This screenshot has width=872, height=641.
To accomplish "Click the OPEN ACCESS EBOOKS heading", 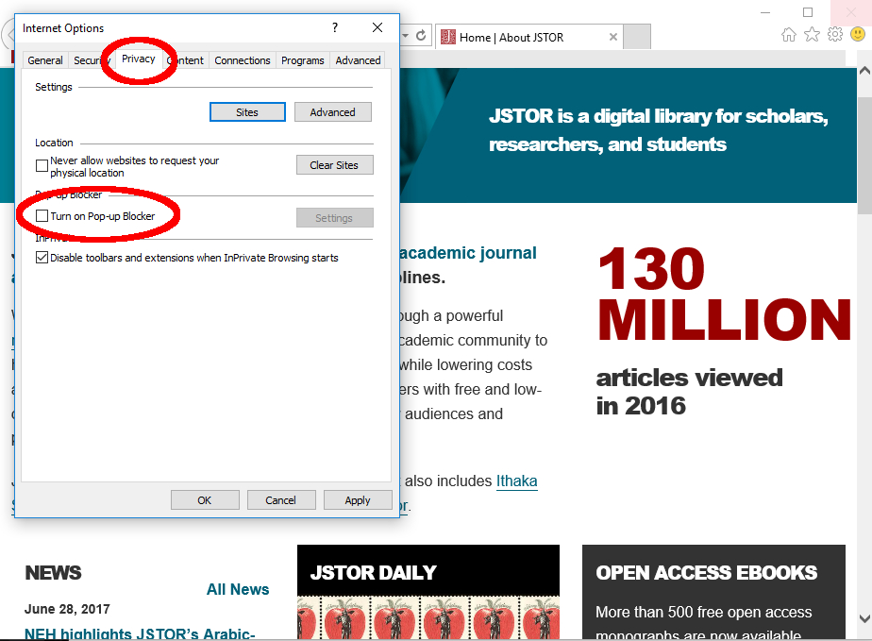I will (706, 573).
